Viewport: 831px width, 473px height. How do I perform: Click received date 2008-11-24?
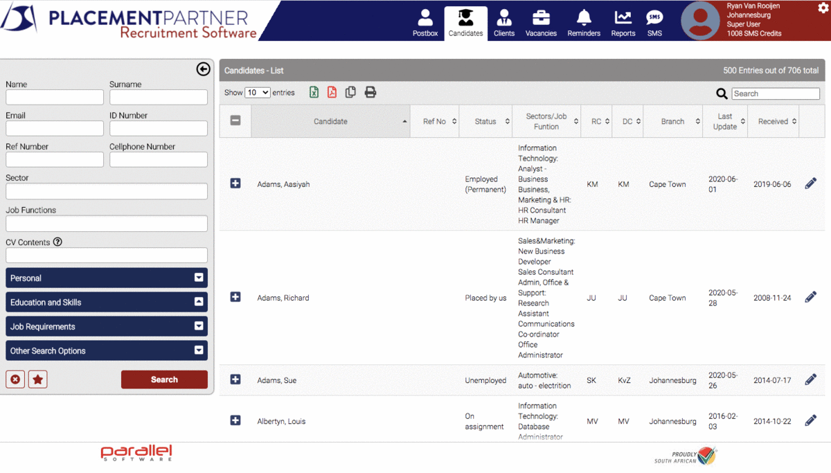(x=772, y=298)
